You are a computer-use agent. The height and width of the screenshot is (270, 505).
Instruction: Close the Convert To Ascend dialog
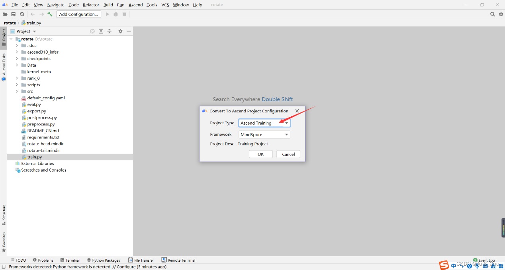point(297,111)
